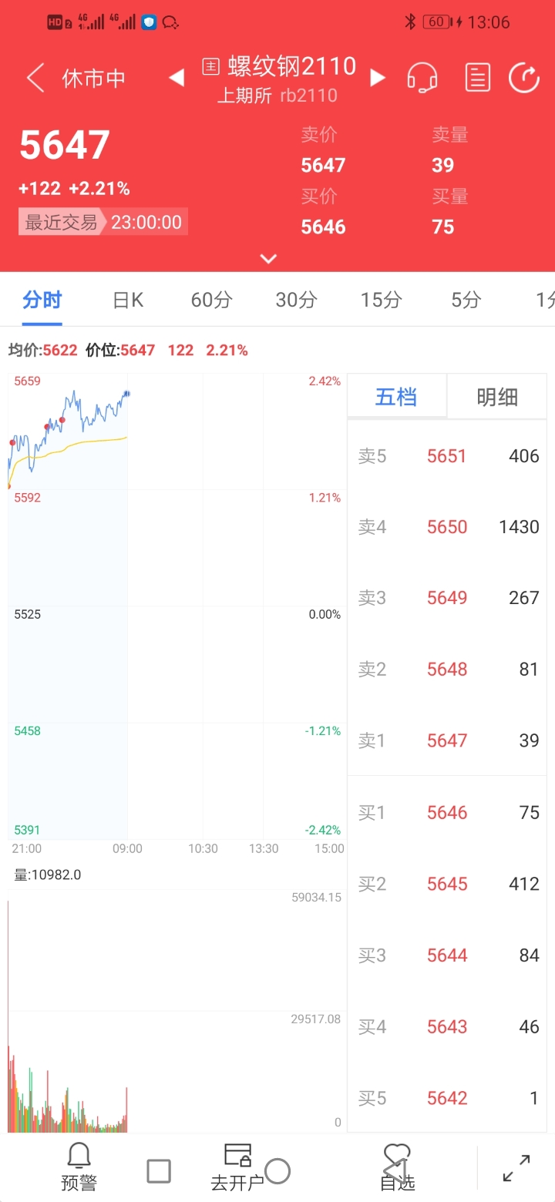555x1202 pixels.
Task: Switch to previous contract via left arrow
Action: pos(176,77)
